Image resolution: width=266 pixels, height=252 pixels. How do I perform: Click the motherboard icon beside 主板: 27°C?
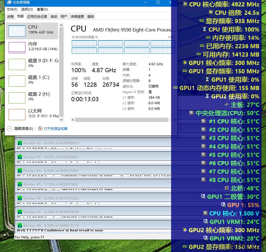click(226, 104)
